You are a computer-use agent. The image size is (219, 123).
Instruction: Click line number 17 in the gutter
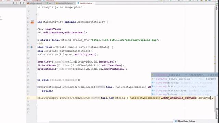coord(28,40)
